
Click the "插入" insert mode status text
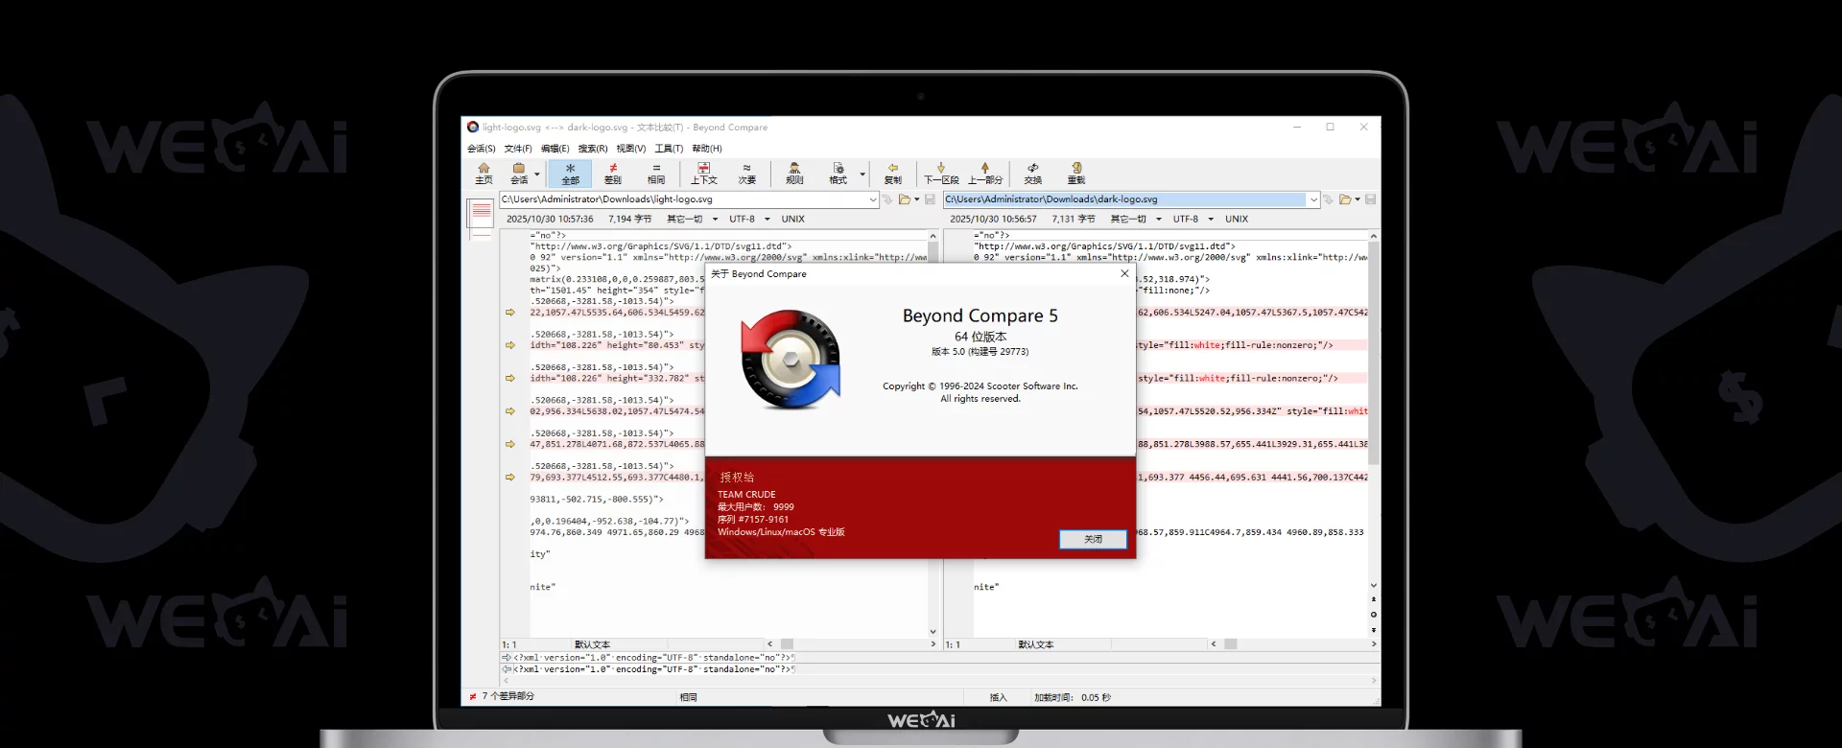click(998, 697)
